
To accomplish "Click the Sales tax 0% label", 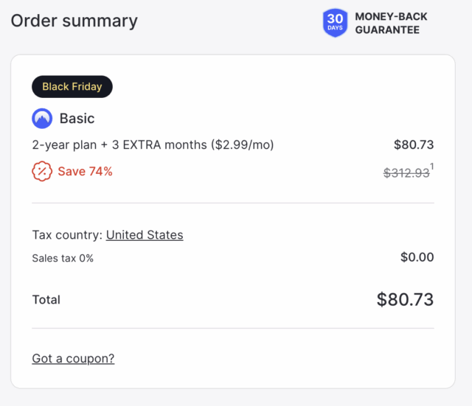I will (63, 258).
